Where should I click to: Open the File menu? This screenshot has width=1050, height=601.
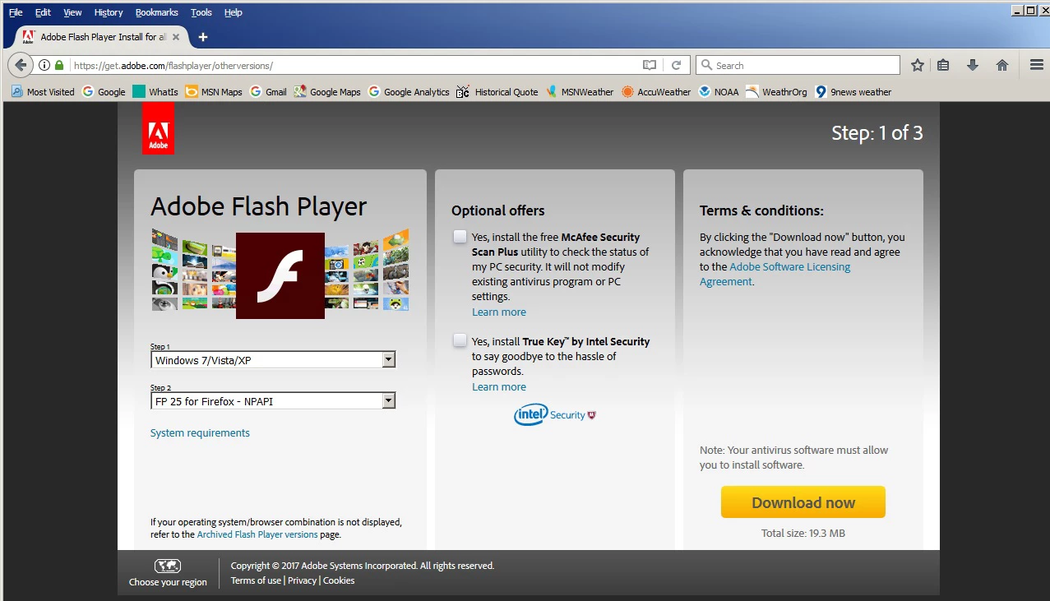tap(16, 12)
